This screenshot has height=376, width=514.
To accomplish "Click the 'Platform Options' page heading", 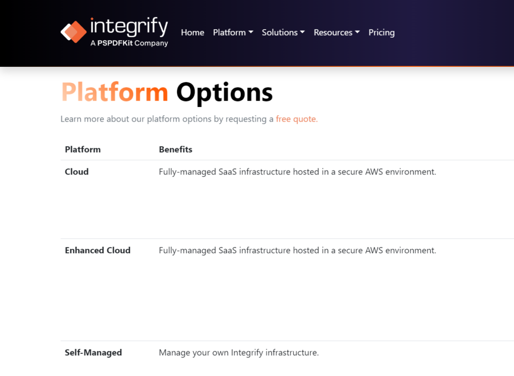I will pyautogui.click(x=167, y=92).
